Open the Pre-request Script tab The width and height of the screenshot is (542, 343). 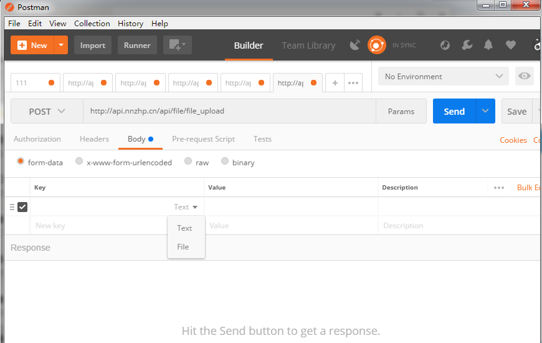click(x=203, y=139)
